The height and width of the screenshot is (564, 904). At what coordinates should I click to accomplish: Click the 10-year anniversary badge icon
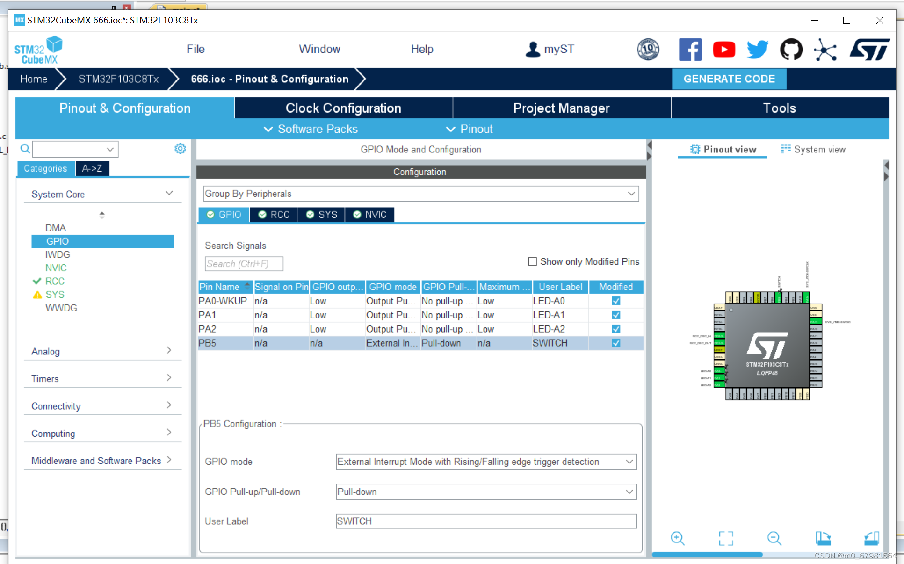coord(648,49)
